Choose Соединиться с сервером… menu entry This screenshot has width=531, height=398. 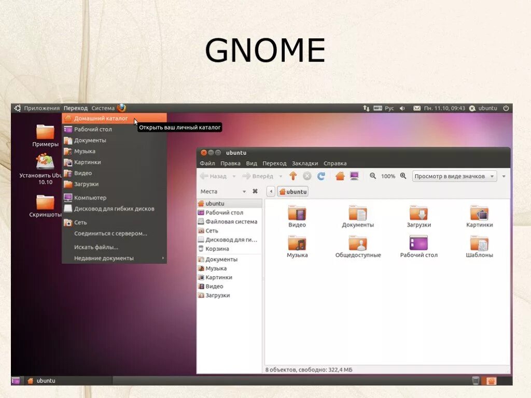[x=114, y=234]
